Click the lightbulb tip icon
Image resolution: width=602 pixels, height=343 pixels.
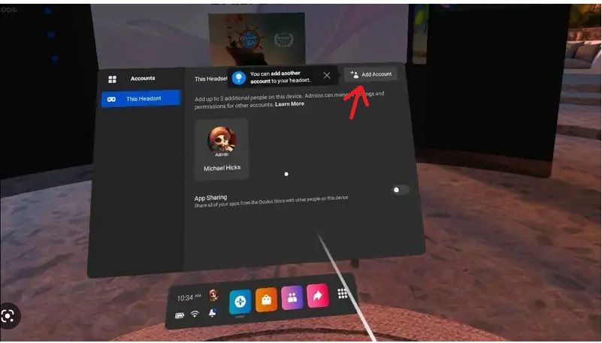coord(239,78)
